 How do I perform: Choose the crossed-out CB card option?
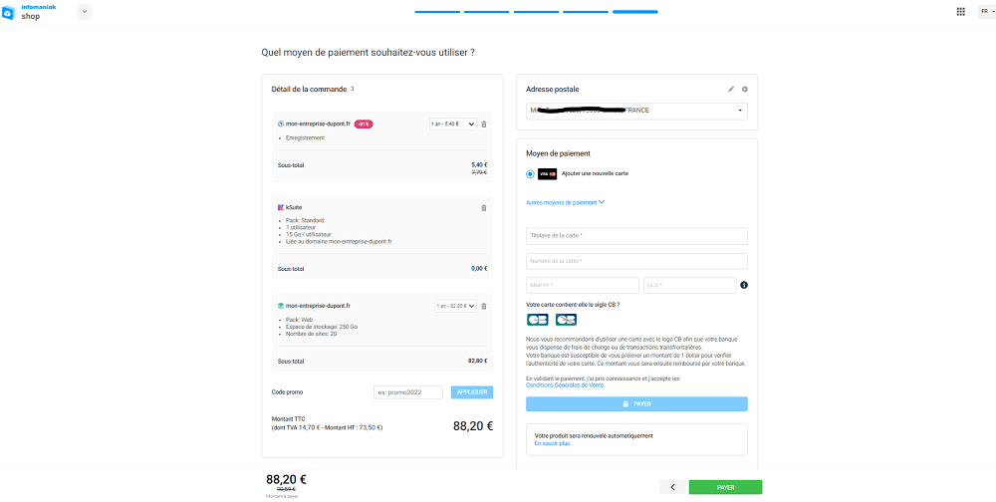click(x=566, y=320)
